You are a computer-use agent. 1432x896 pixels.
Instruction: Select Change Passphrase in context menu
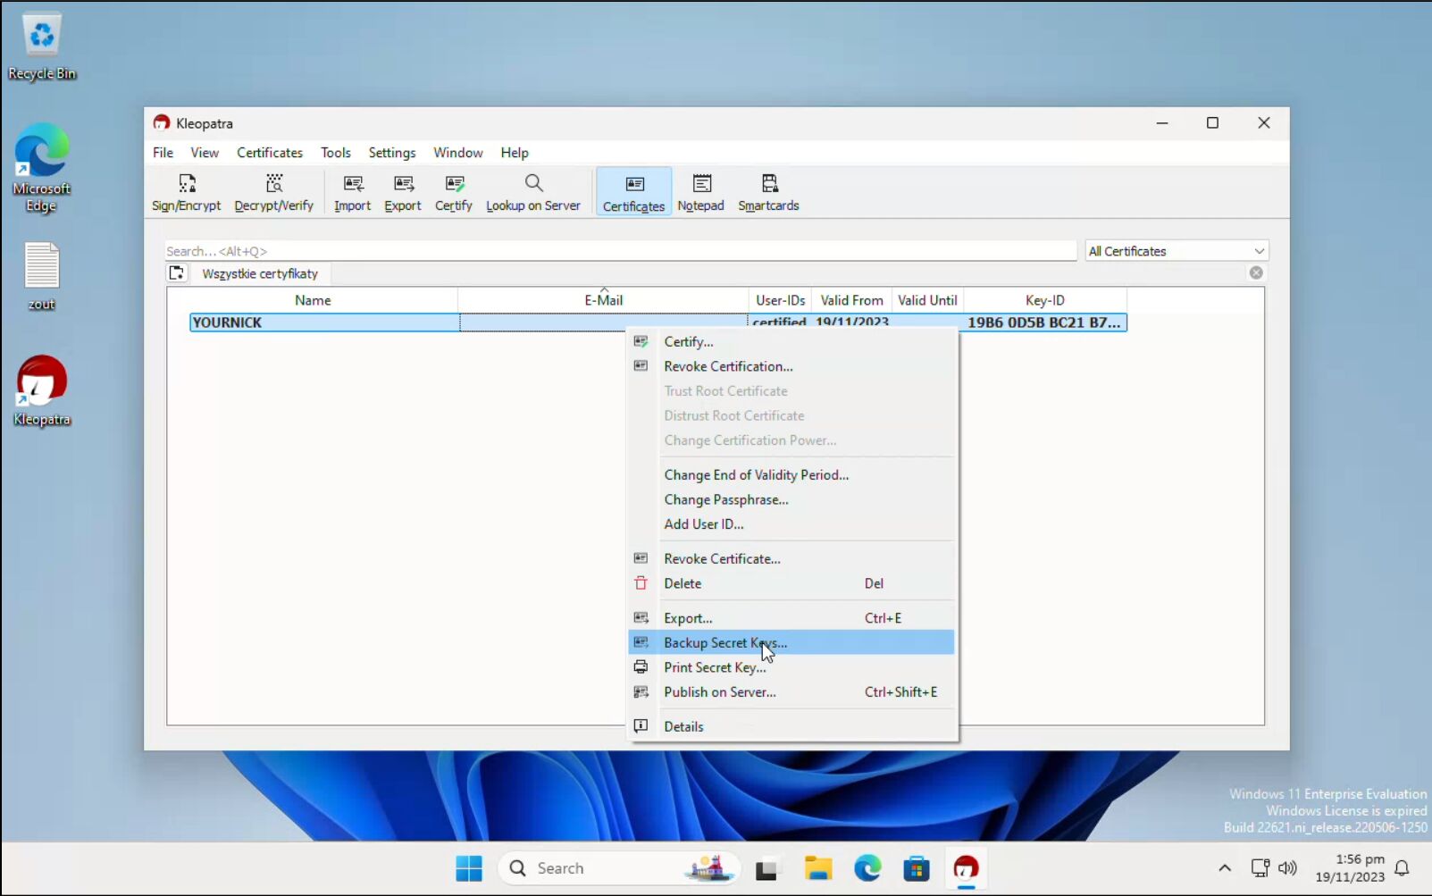coord(725,500)
